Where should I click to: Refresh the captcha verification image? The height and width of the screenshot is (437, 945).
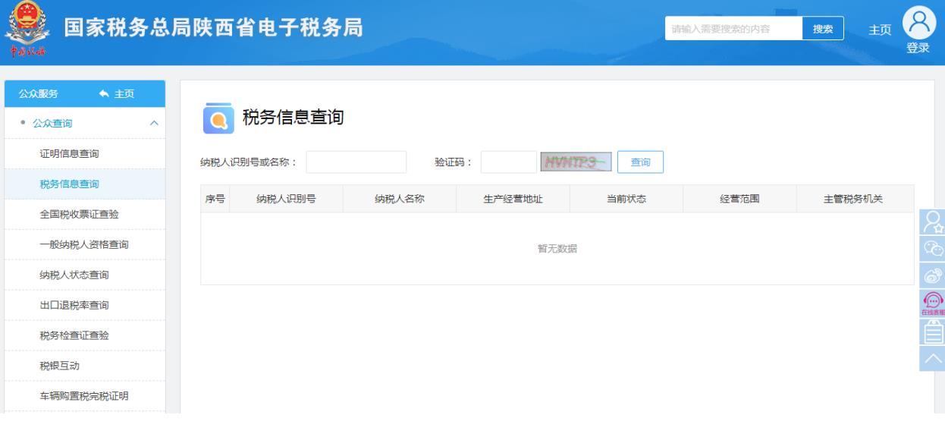pyautogui.click(x=575, y=162)
